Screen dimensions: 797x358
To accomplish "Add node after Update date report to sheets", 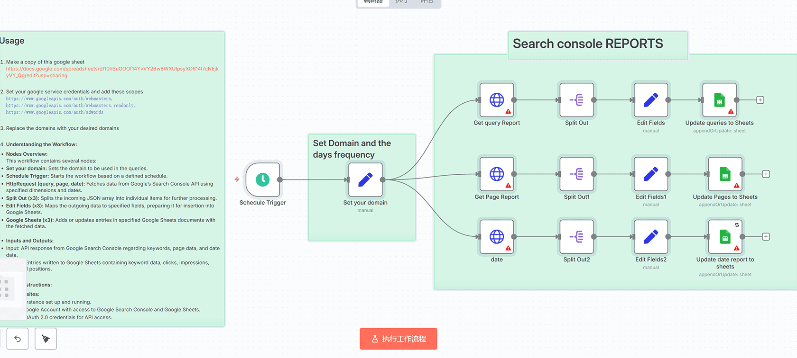I will [766, 237].
